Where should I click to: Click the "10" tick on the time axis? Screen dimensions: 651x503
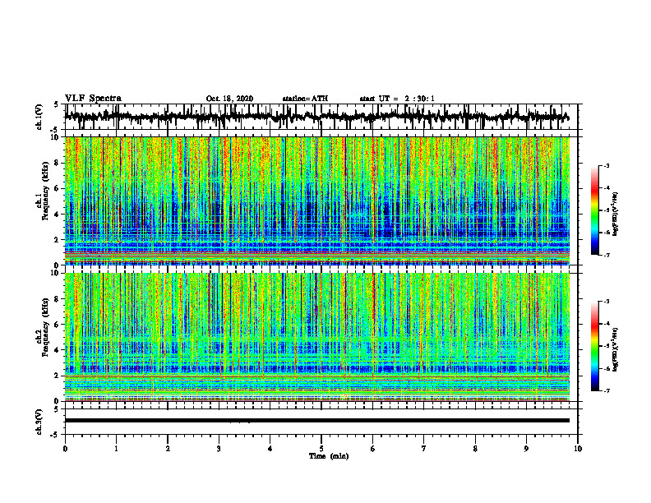coord(578,449)
